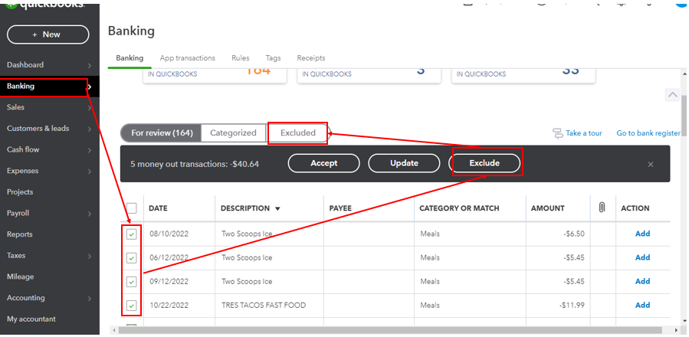Click the PAYEE column header

coord(340,208)
